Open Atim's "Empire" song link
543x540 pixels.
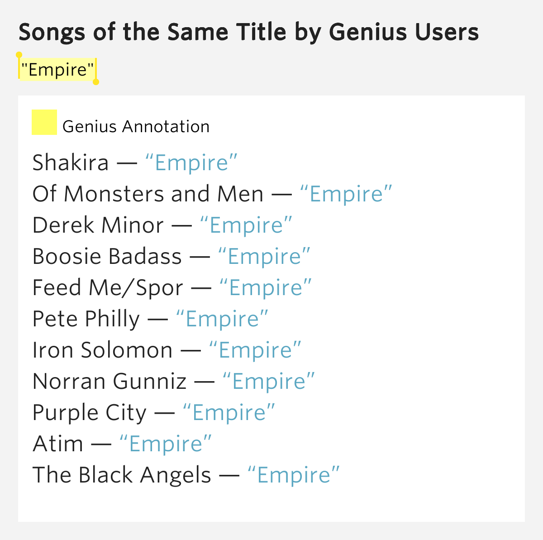165,444
